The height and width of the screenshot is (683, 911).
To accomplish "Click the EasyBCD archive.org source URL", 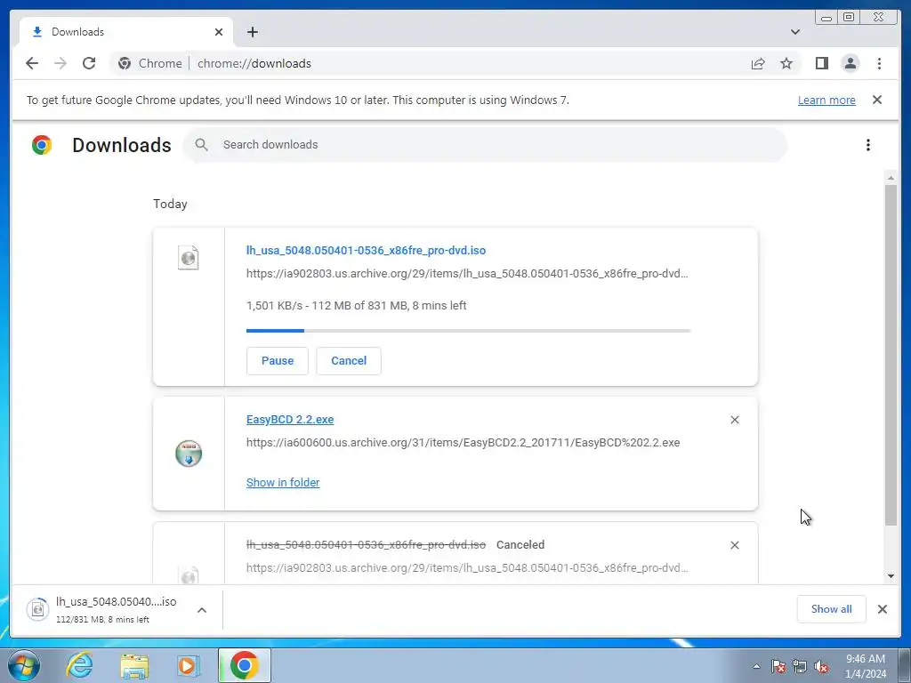I will (463, 443).
